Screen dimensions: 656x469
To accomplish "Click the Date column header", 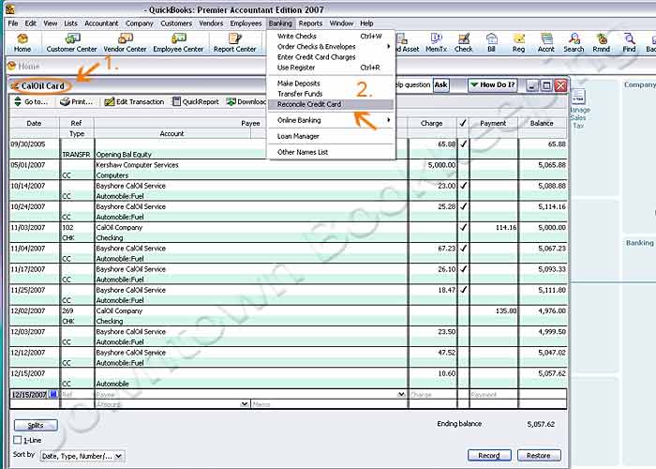I will (x=34, y=123).
